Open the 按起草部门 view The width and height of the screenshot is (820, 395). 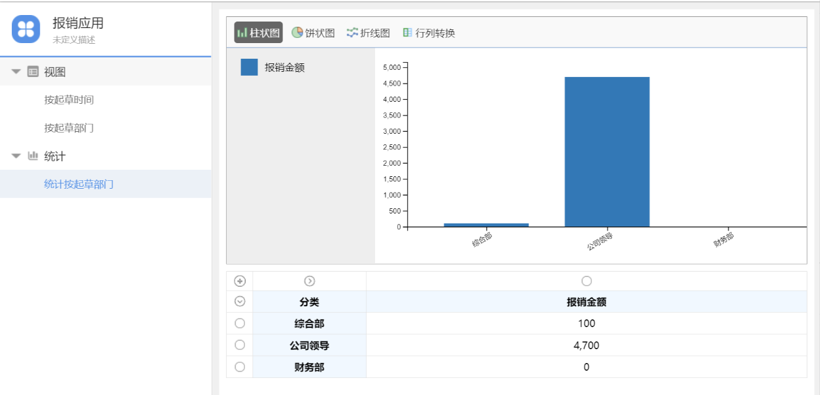[69, 128]
